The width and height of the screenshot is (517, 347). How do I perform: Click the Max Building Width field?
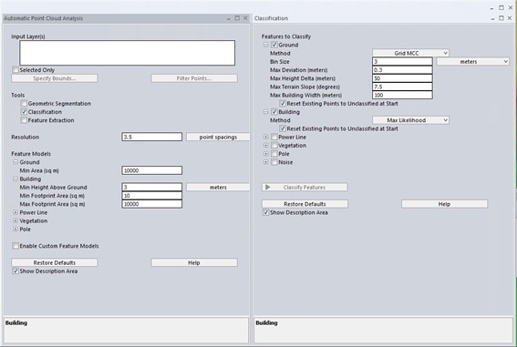(x=402, y=95)
